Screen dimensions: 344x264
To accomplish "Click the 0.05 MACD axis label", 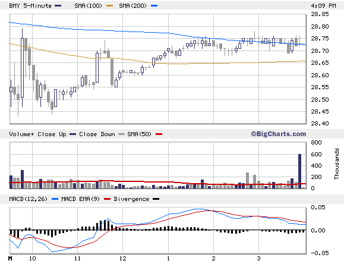I will pos(318,208).
